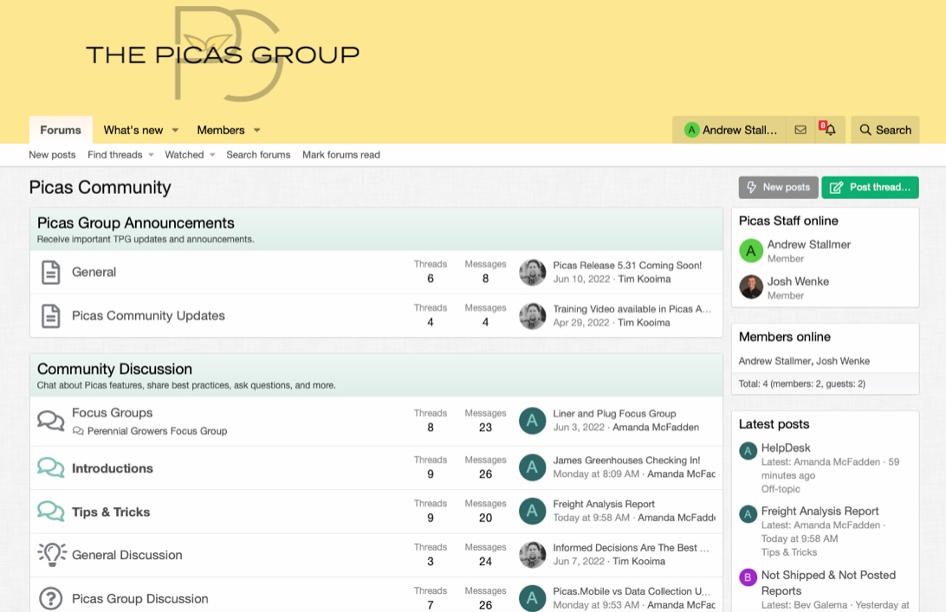Click New posts in the sub navigation

[x=53, y=155]
